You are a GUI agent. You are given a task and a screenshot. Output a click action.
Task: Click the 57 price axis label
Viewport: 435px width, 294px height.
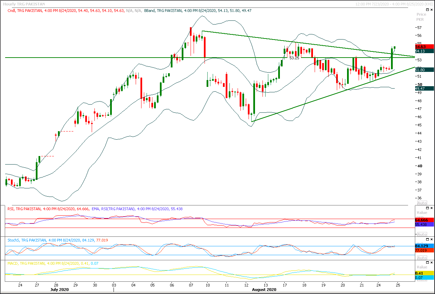[419, 28]
